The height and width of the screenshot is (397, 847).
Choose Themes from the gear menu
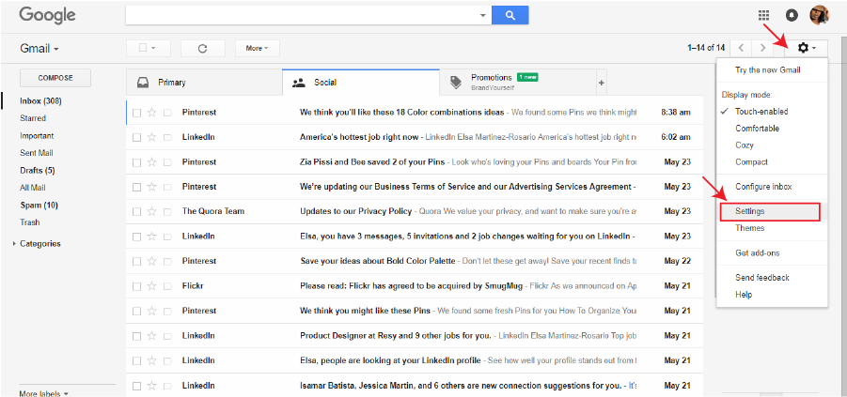(x=750, y=228)
